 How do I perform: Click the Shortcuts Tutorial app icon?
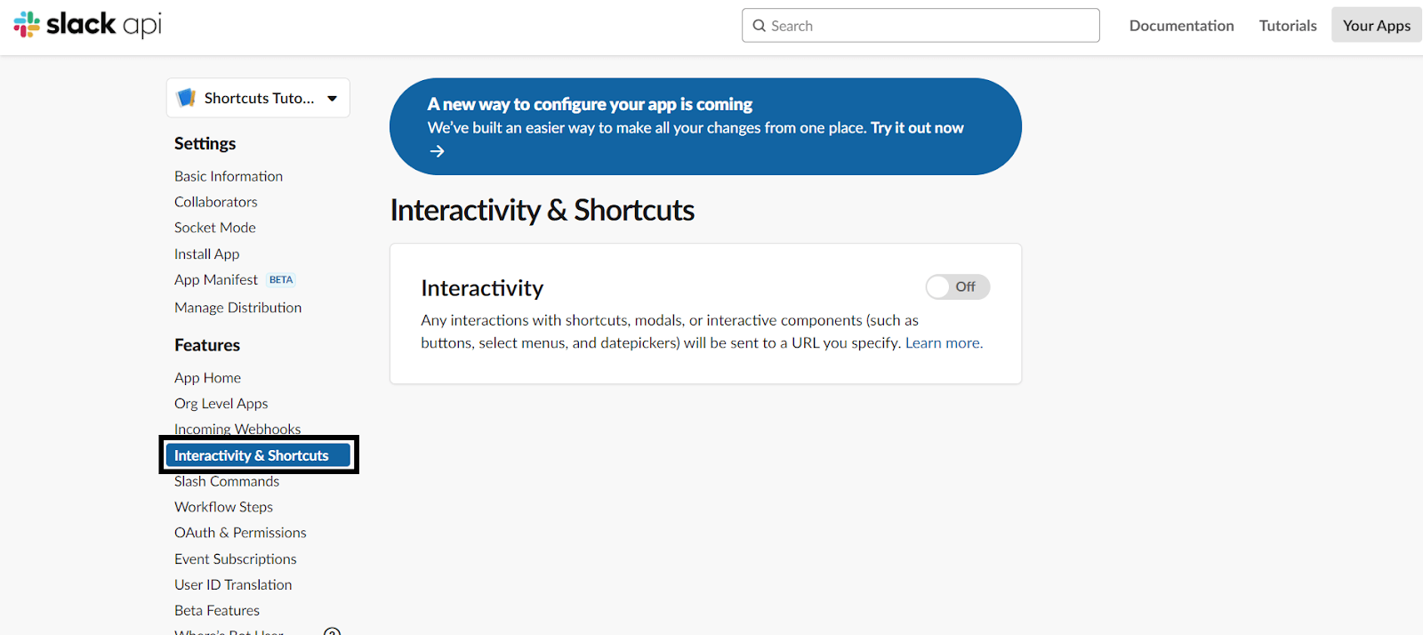point(187,97)
